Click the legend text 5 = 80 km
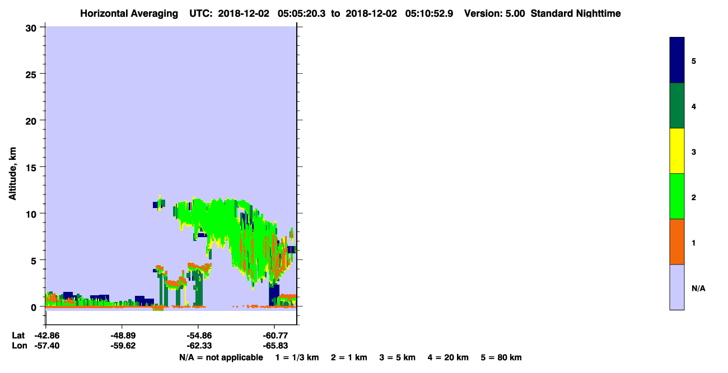This screenshot has width=728, height=373. click(x=501, y=357)
